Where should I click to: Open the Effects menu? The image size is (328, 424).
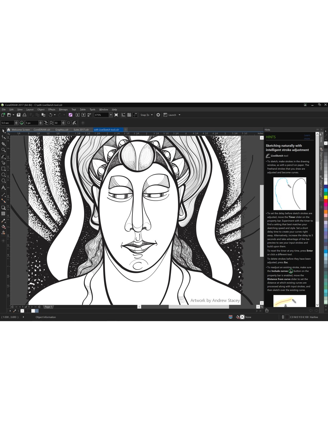pos(52,109)
